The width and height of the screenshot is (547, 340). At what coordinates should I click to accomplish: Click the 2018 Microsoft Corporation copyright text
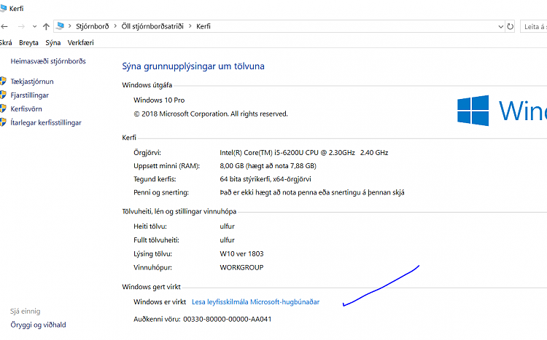[x=211, y=114]
